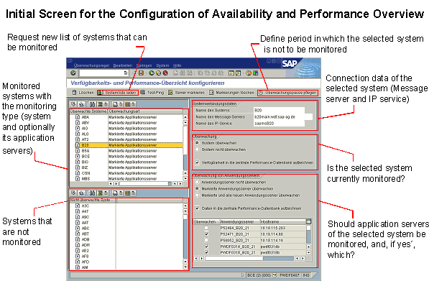Viewport: 429px width, 286px height.
Task: Click the green Enter checkmark icon
Action: click(x=73, y=73)
